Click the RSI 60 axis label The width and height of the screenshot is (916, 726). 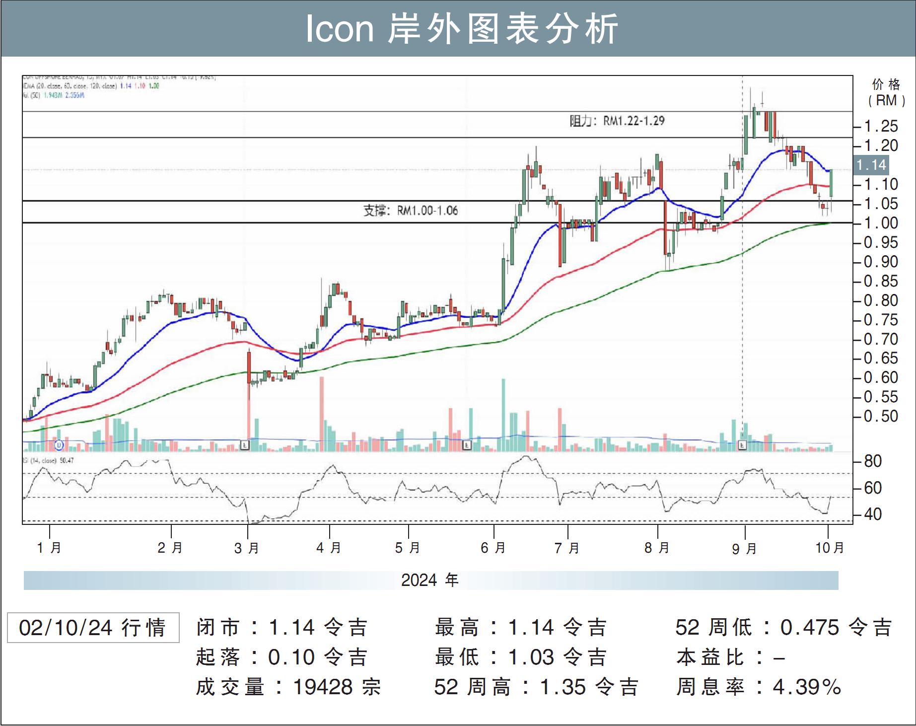[873, 488]
